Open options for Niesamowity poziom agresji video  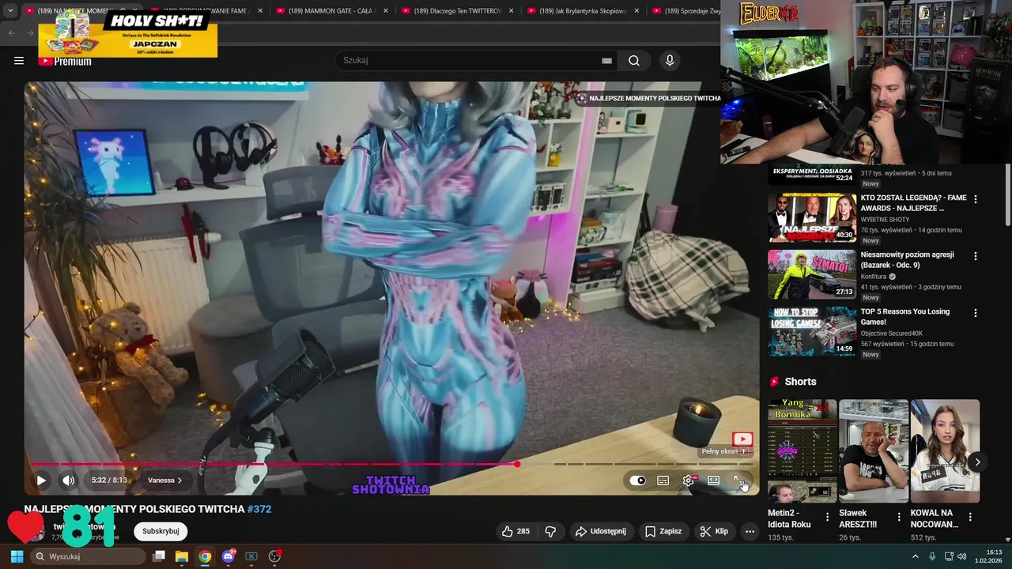(x=975, y=256)
